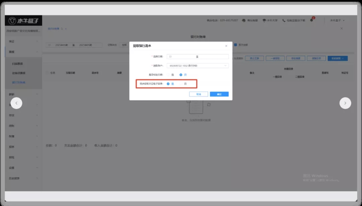The image size is (362, 206).
Task: Expand the 报表 sidebar section
Action: [23, 147]
